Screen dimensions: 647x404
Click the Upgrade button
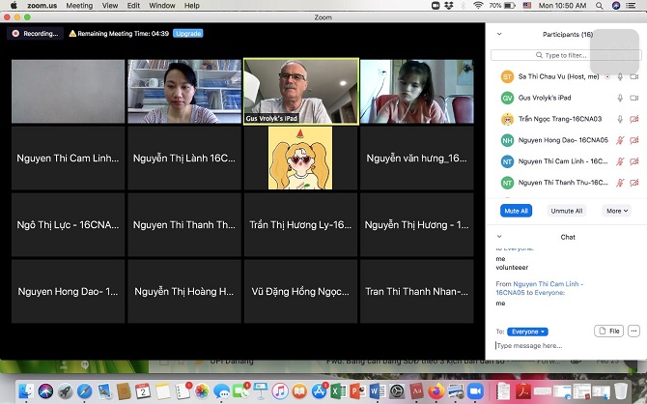point(187,33)
